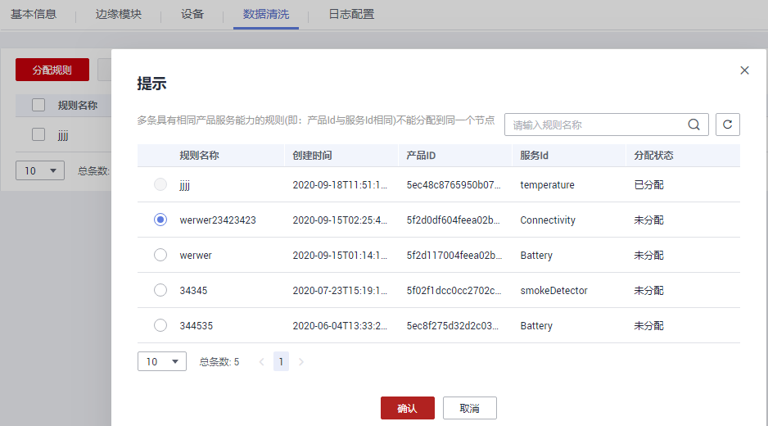768x426 pixels.
Task: Select the werwer23423423 rule radio button
Action: (160, 220)
